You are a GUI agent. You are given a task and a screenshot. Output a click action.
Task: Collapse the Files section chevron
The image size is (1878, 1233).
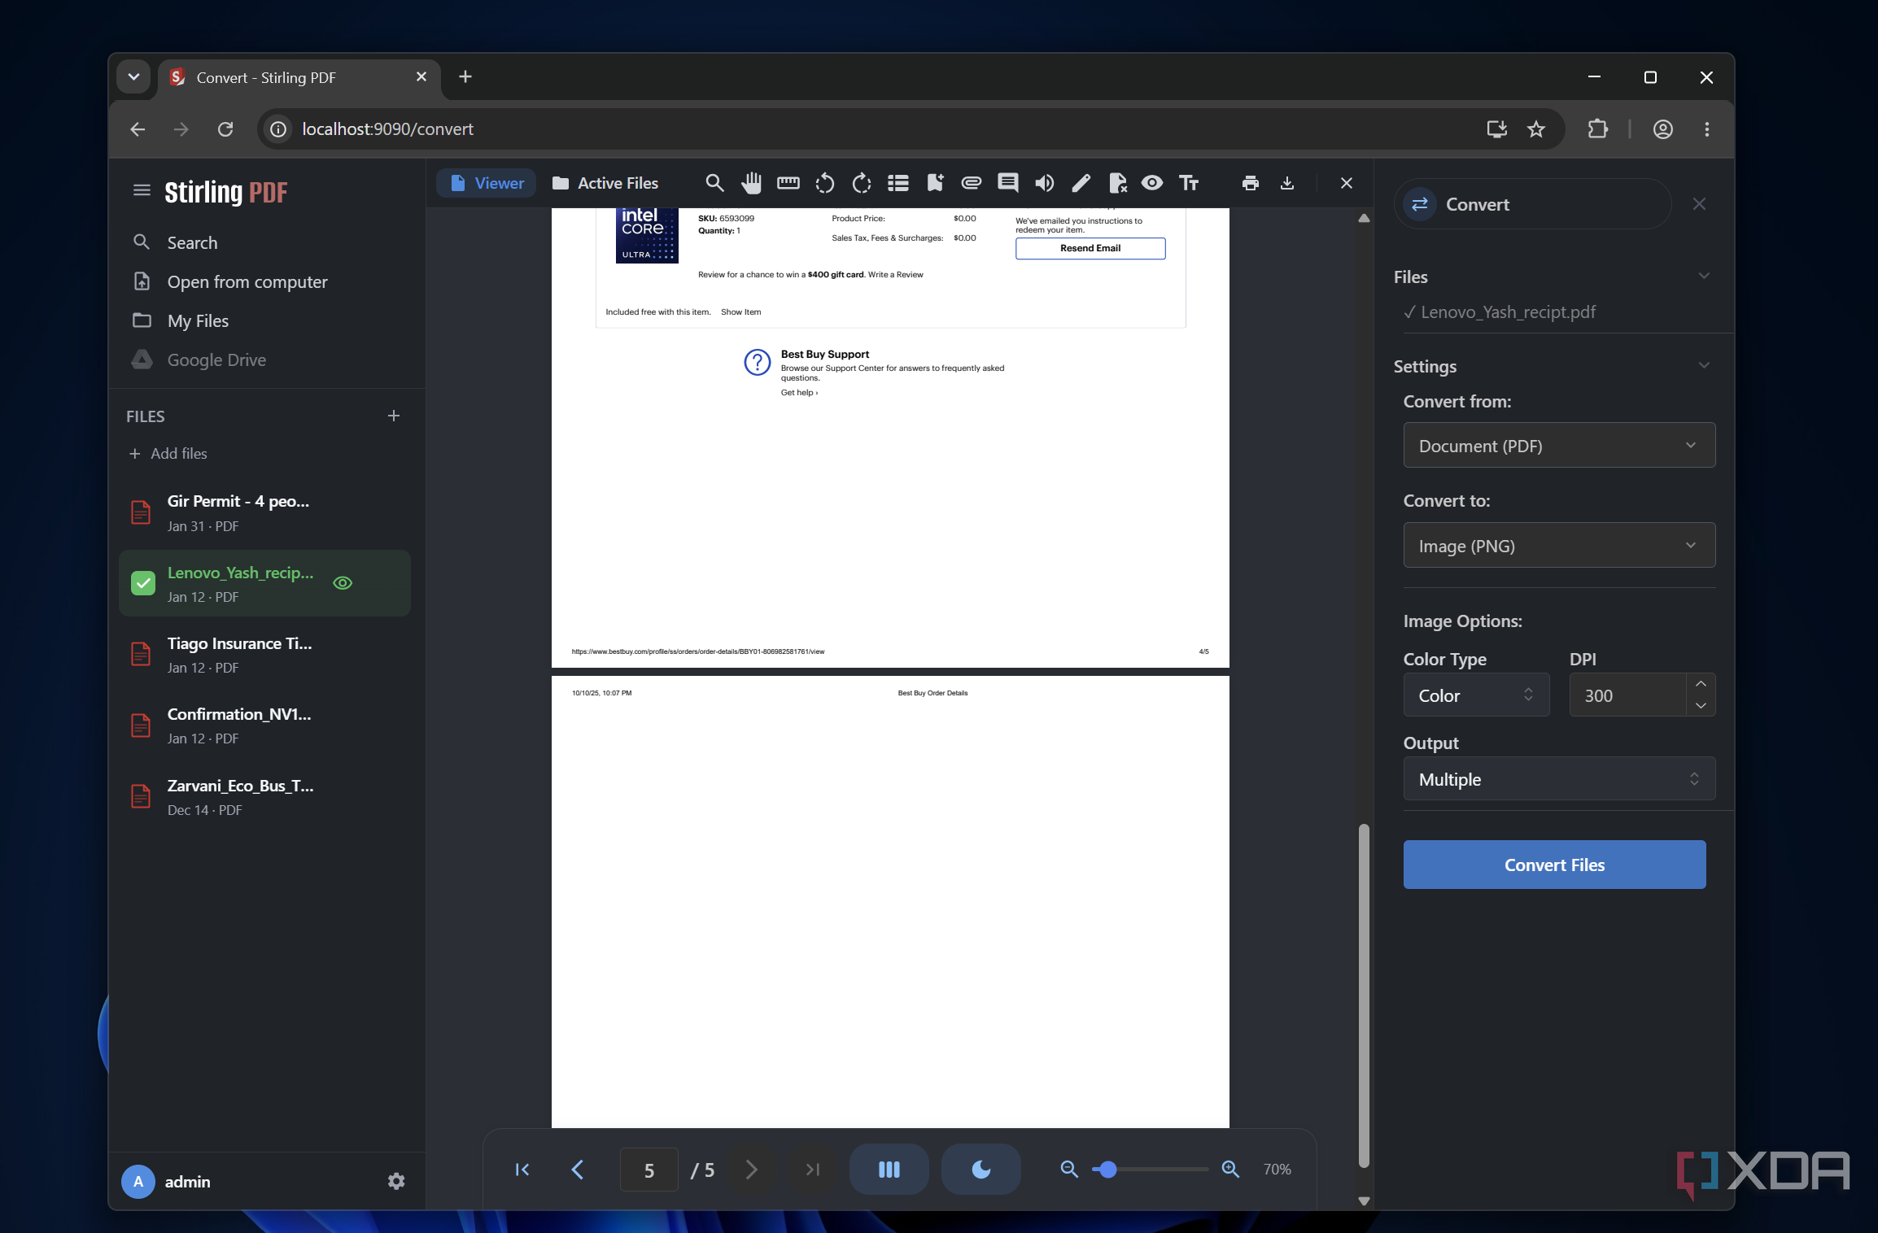(x=1704, y=277)
